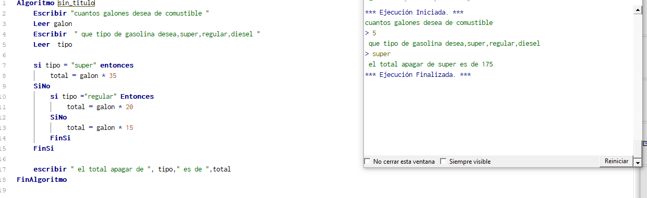This screenshot has width=647, height=198.
Task: Click the algorithm name 'sin_titulo'
Action: pyautogui.click(x=76, y=3)
